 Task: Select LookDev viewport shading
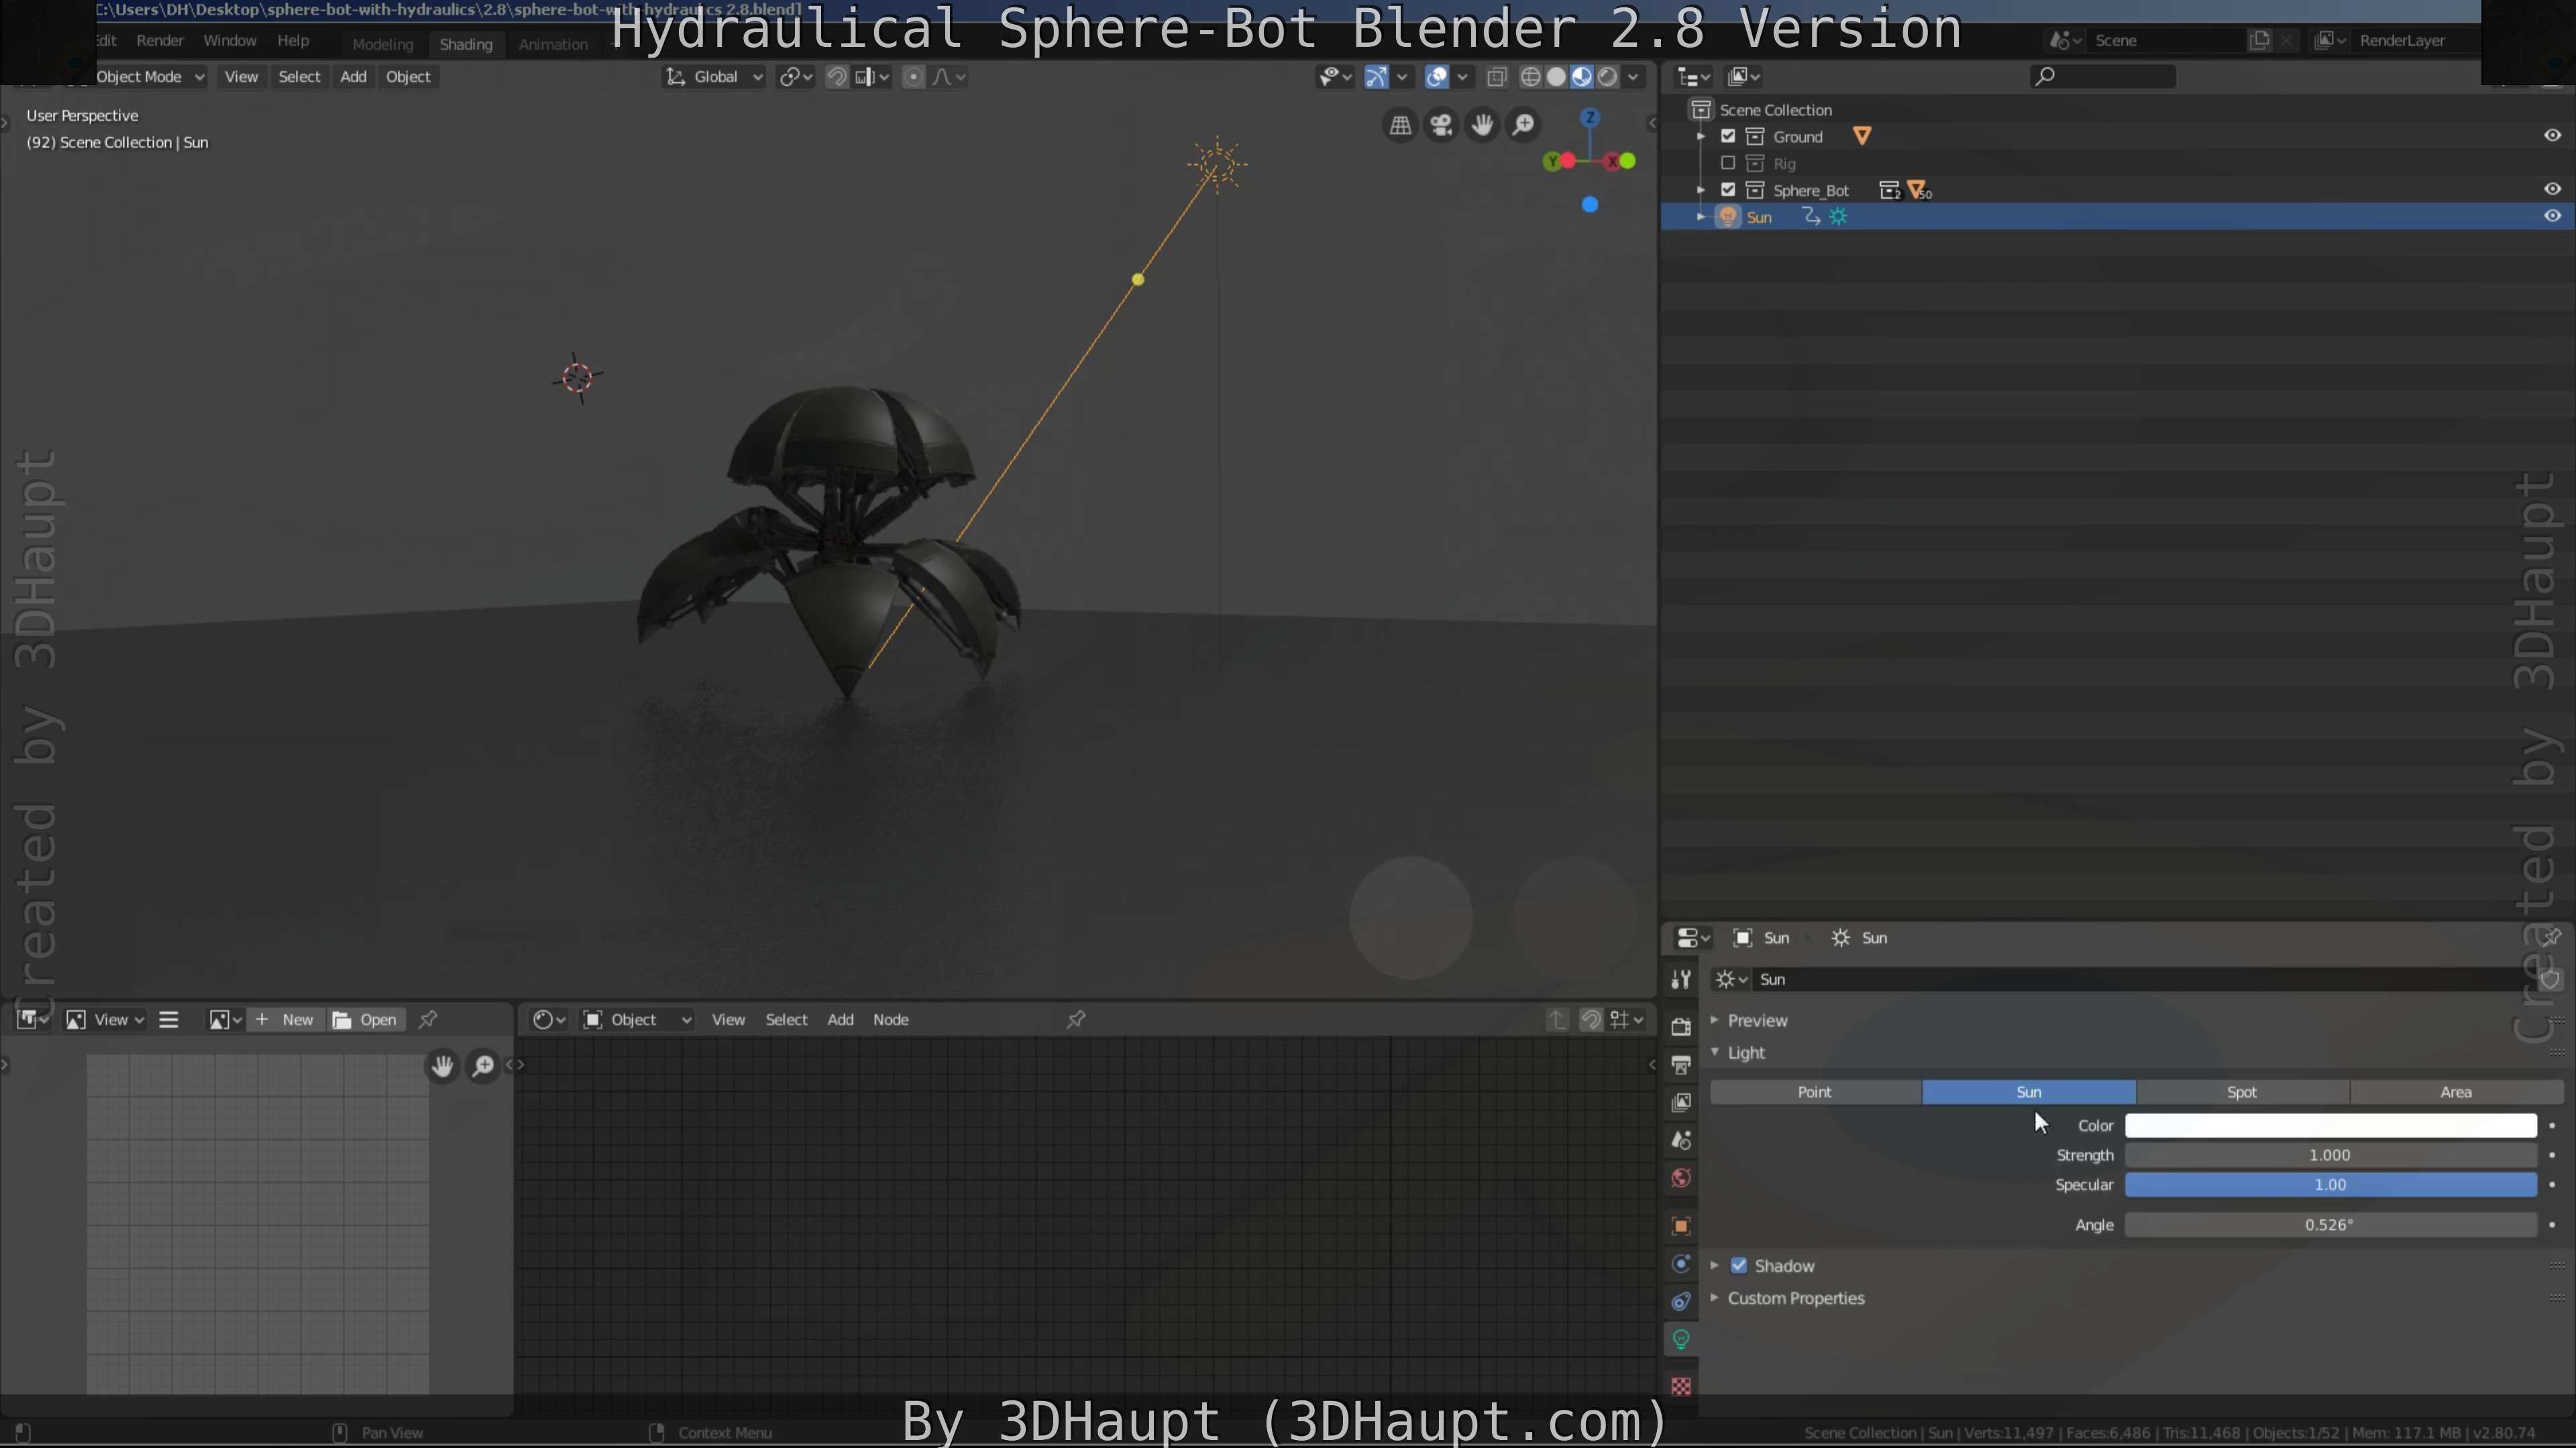click(1581, 77)
